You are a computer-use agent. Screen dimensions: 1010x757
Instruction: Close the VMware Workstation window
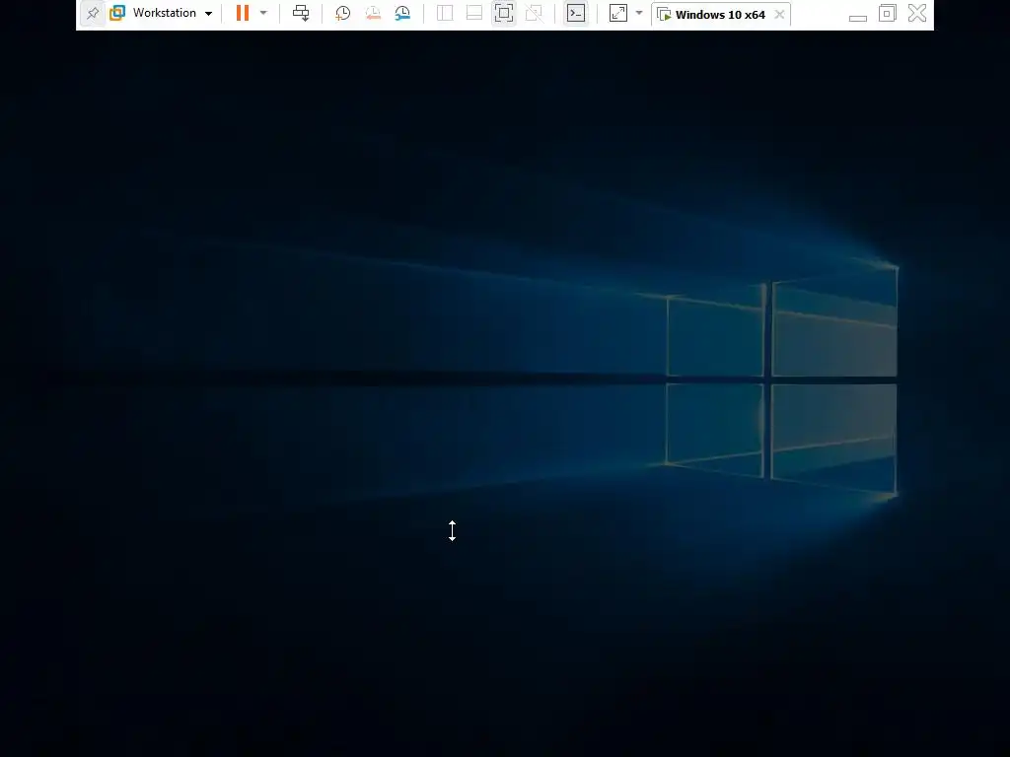coord(917,13)
